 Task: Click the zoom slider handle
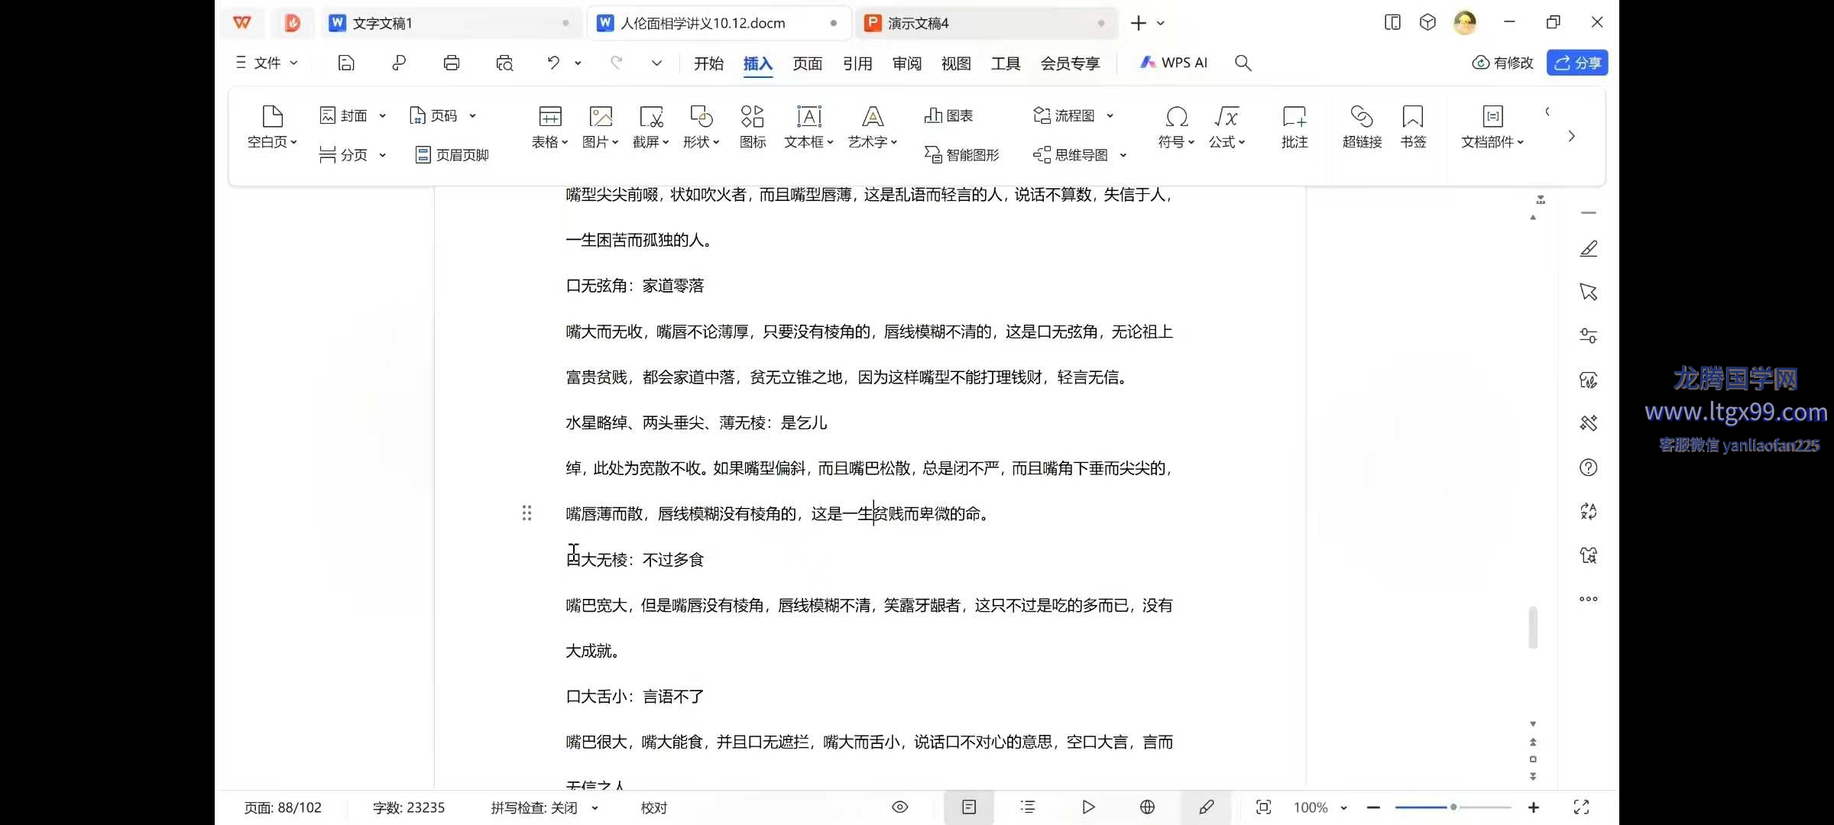(x=1453, y=807)
